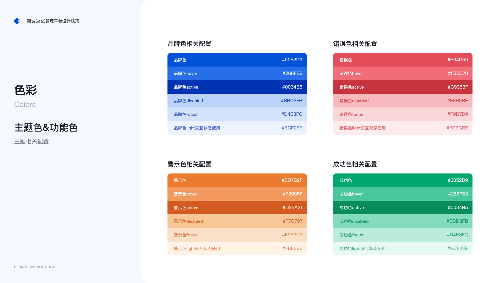Select the 成功色focus #D4E3FC swatch
The height and width of the screenshot is (283, 504).
[402, 235]
